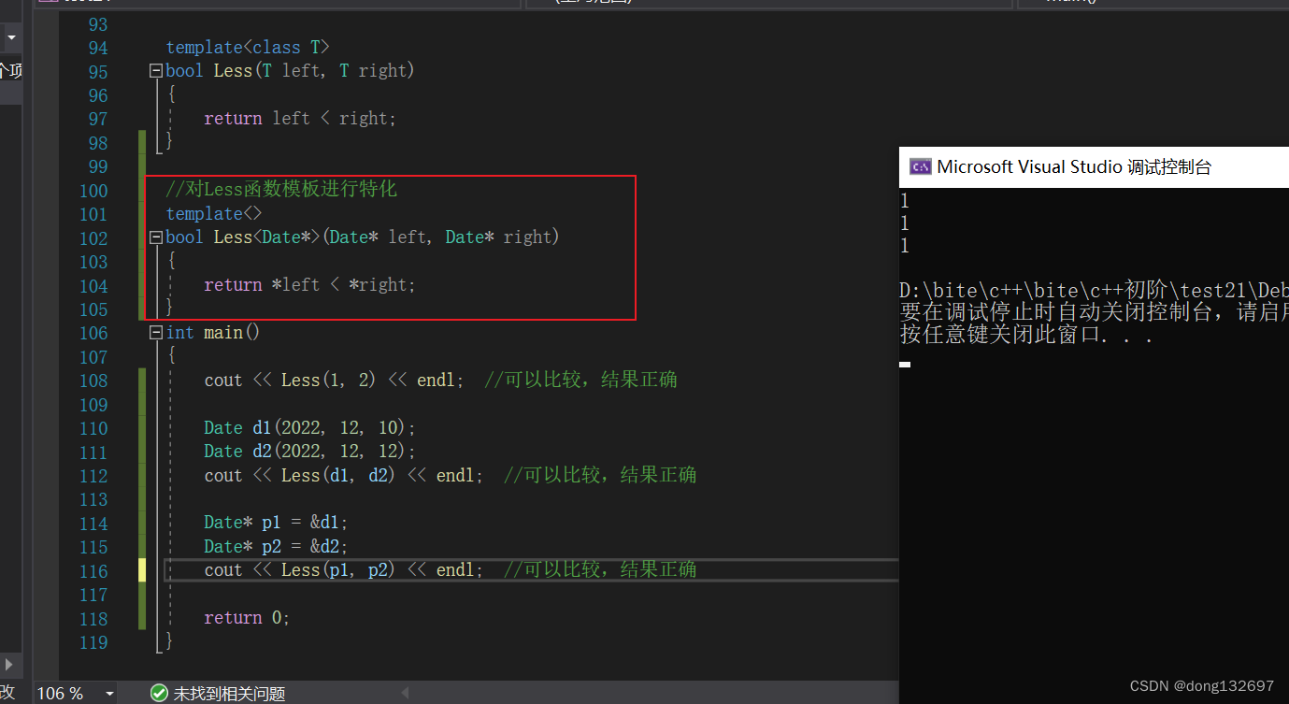
Task: Click the debug console window icon
Action: point(921,167)
